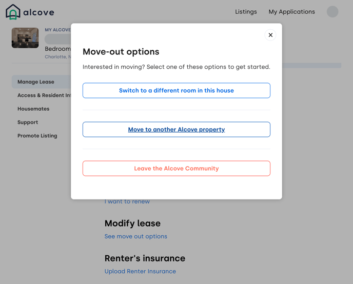Open the bedroom listing thumbnail photo
This screenshot has width=353, height=284.
pyautogui.click(x=25, y=38)
